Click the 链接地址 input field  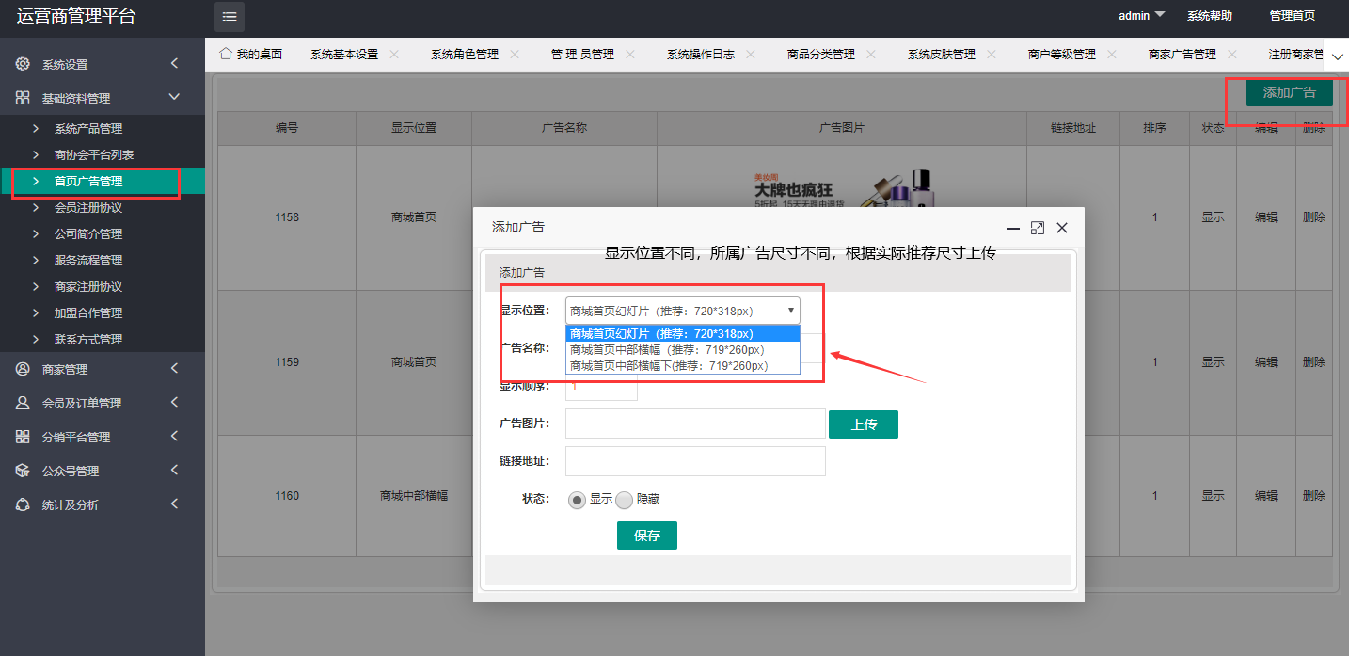[x=694, y=461]
